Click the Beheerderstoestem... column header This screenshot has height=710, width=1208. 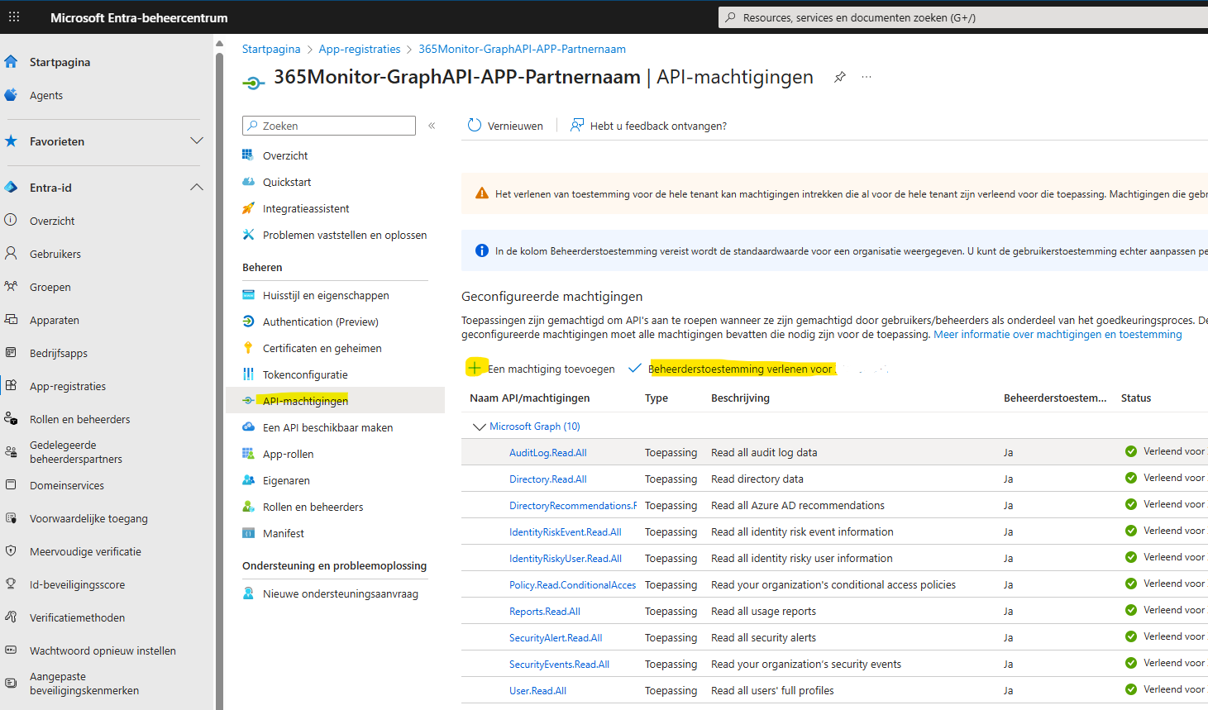(1055, 398)
